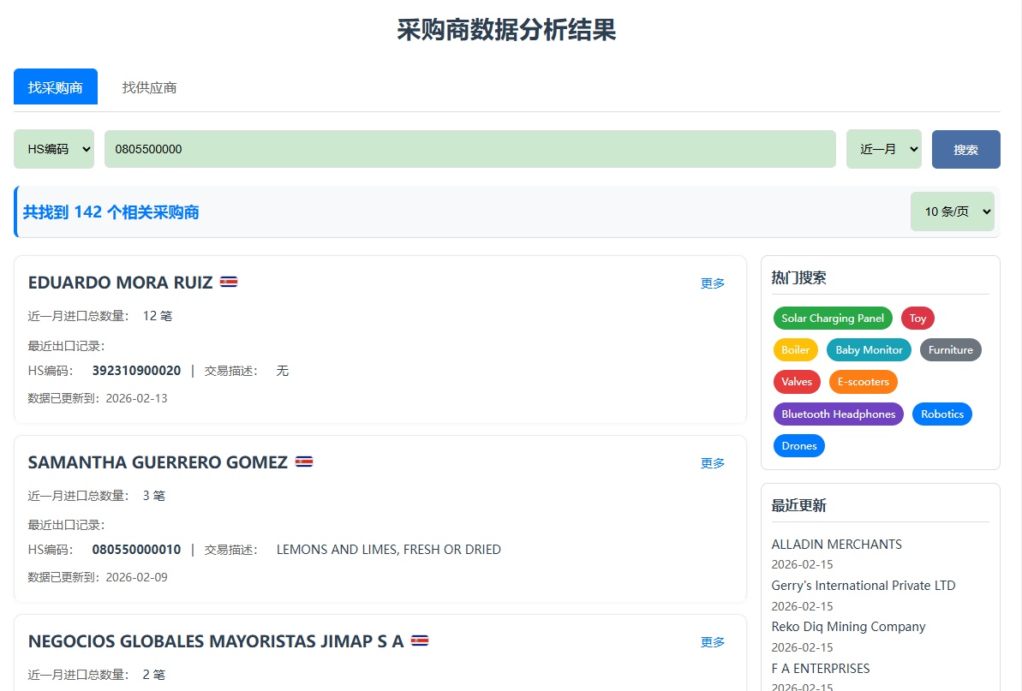The width and height of the screenshot is (1022, 691).
Task: Select the 找采购商 tab
Action: click(55, 86)
